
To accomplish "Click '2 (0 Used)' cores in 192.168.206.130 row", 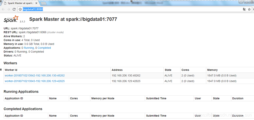I will [188, 75].
